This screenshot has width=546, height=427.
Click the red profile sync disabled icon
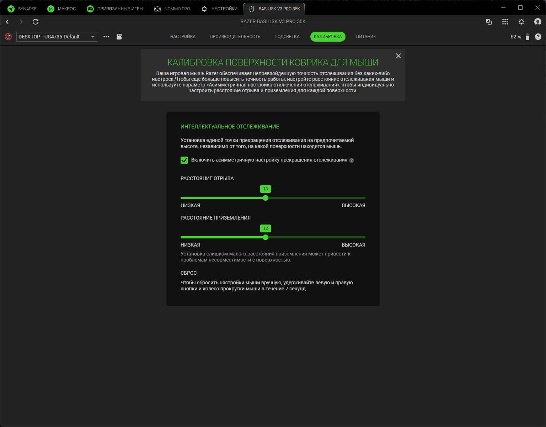pos(8,37)
